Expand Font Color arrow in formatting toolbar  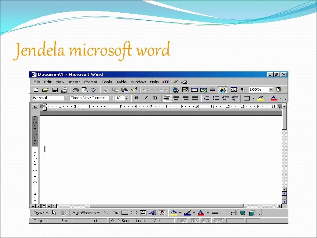[x=280, y=98]
